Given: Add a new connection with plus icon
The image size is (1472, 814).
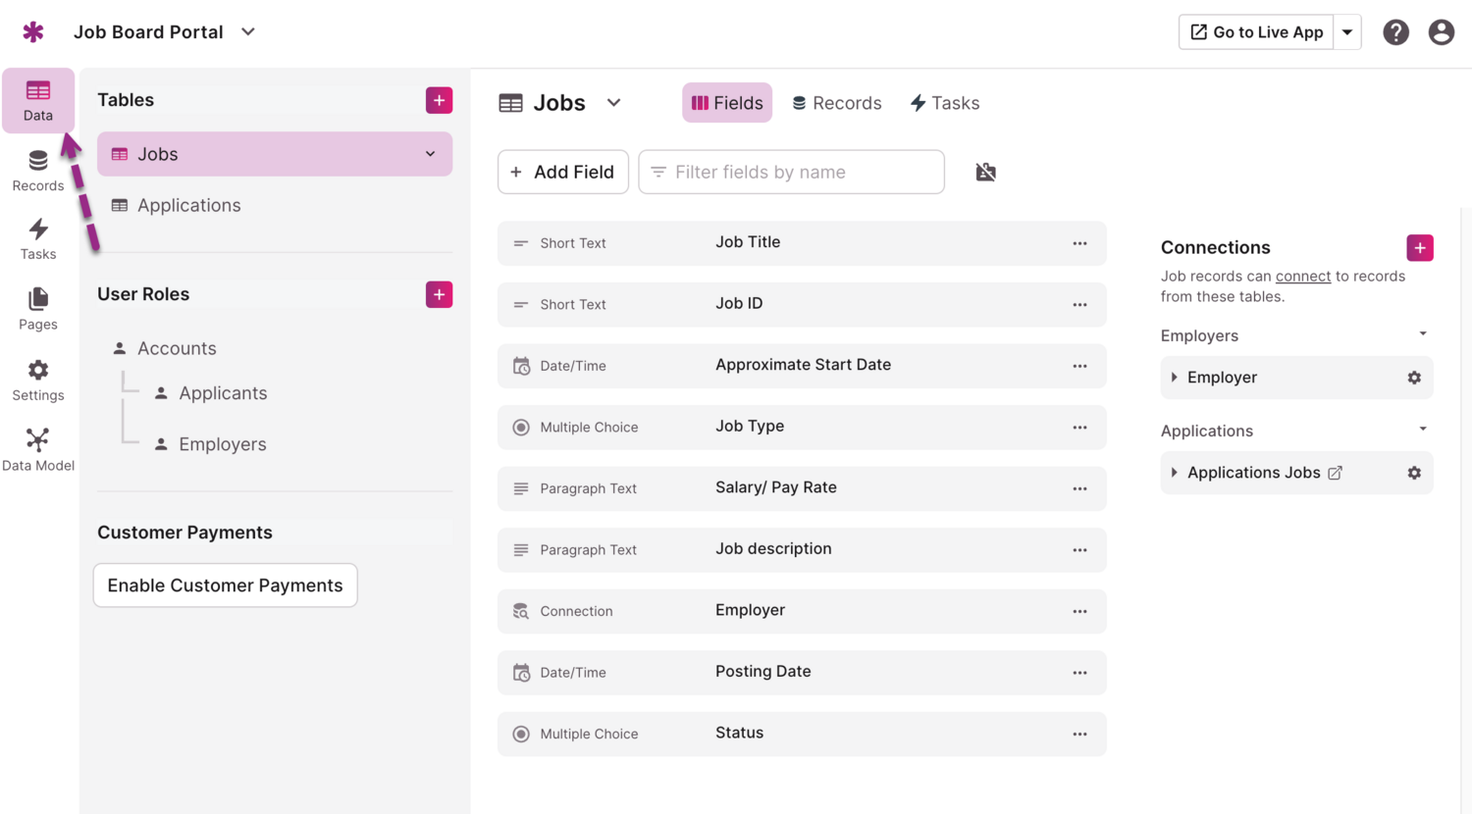Looking at the screenshot, I should [1419, 248].
